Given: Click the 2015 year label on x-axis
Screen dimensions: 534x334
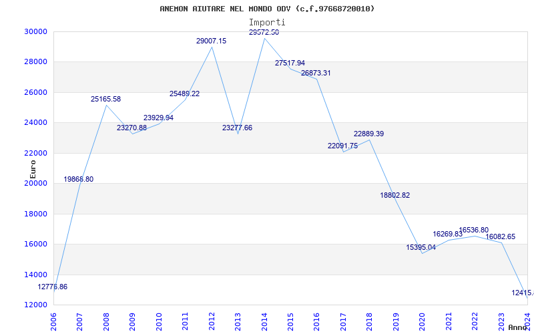Looking at the screenshot, I should tap(290, 321).
